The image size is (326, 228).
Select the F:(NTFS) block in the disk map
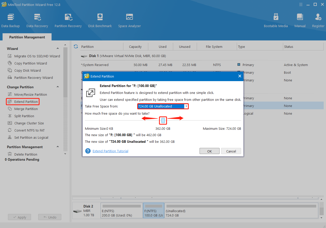(x=154, y=210)
